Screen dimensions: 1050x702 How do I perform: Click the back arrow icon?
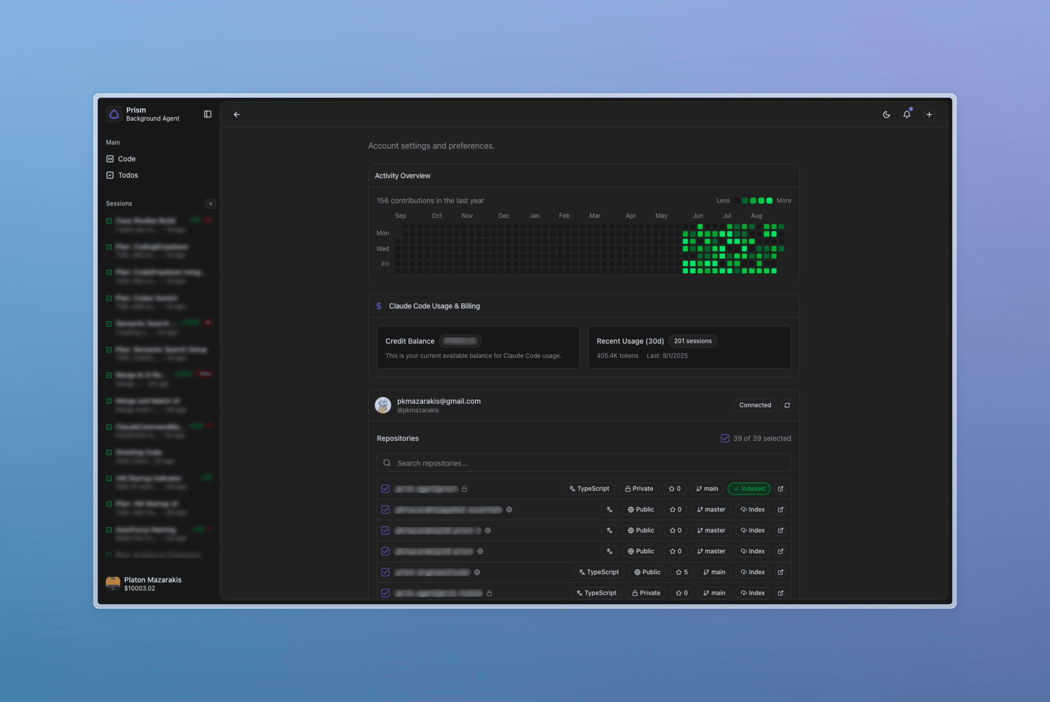point(237,115)
